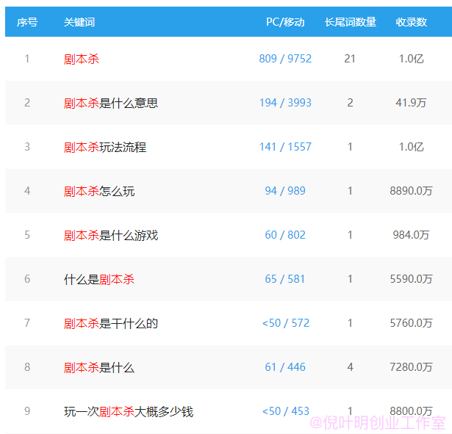Click the 809 / 9752 search volume
Viewport: 452px width, 434px height.
285,59
